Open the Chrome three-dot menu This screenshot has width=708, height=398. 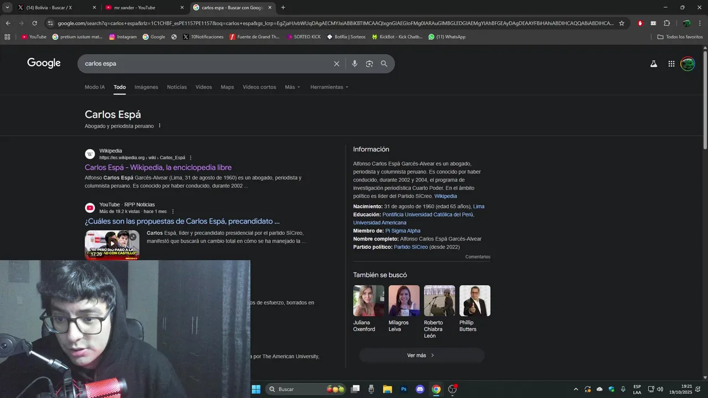(700, 23)
